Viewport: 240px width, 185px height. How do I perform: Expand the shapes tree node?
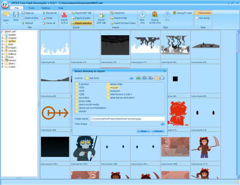click(2, 38)
